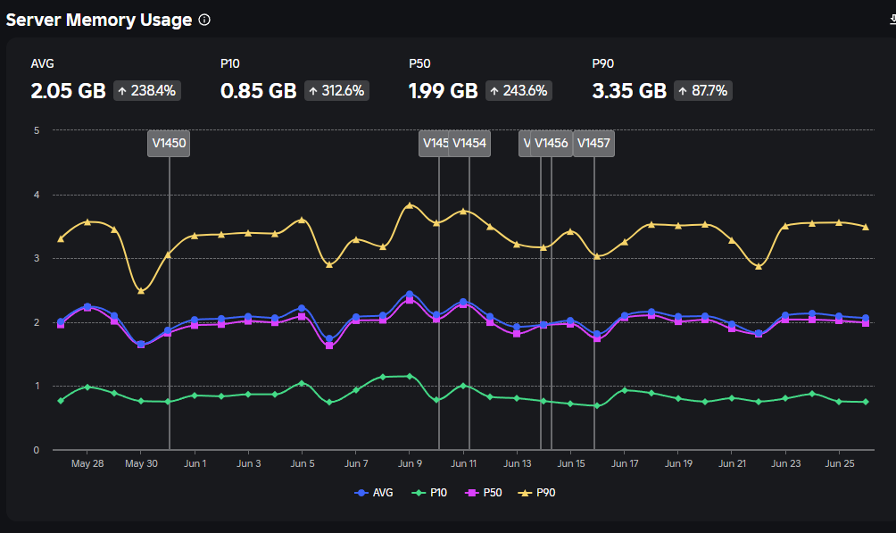Click the AVG 2.05 GB value
This screenshot has height=533, width=896.
point(68,90)
